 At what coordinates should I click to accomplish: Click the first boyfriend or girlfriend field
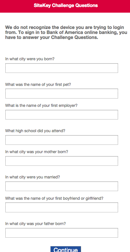(x=62, y=207)
